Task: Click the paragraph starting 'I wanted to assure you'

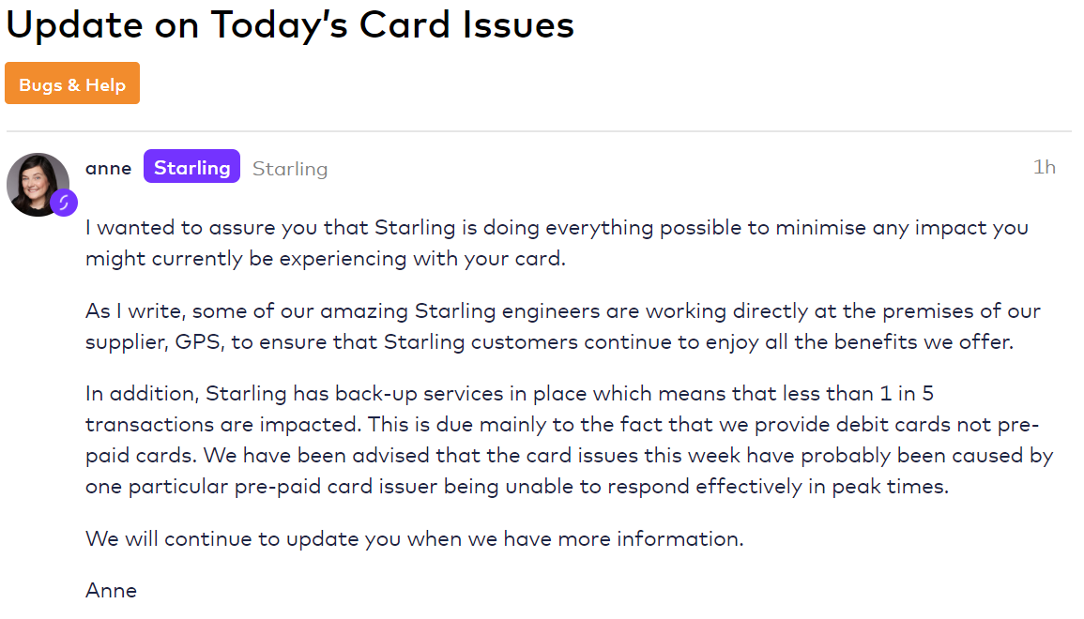Action: [556, 242]
